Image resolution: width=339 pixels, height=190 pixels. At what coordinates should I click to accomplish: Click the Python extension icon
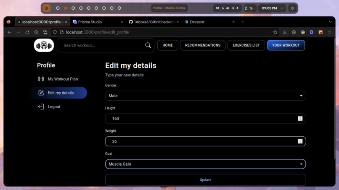click(303, 32)
